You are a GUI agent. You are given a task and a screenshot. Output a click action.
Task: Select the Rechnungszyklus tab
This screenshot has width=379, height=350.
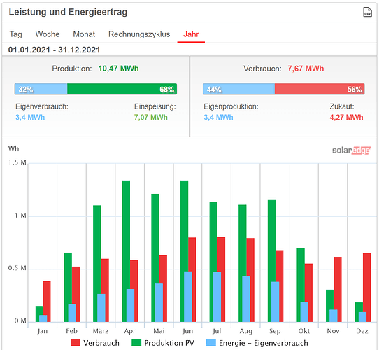(x=139, y=34)
